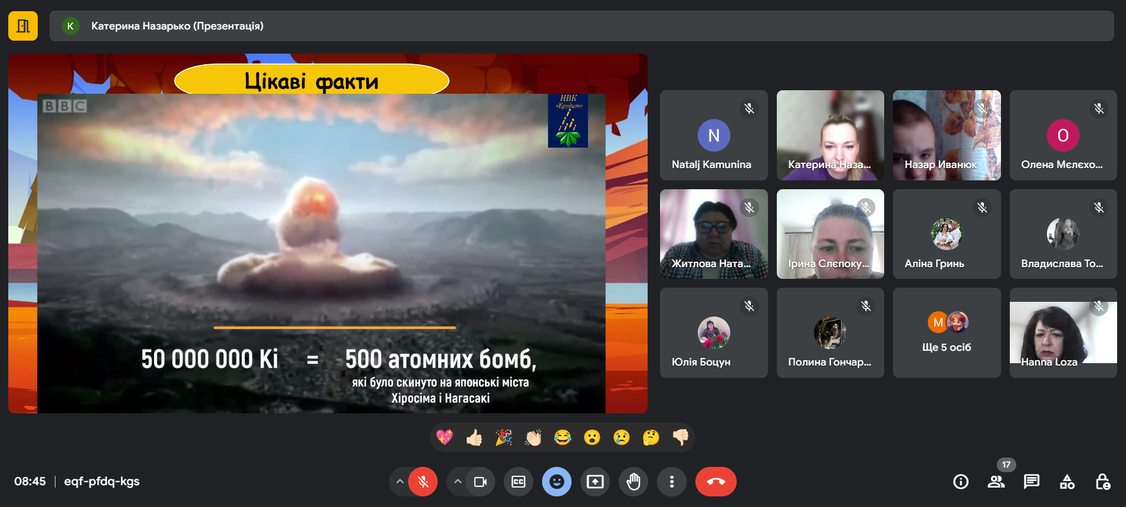Leave the call
The image size is (1126, 507).
pos(715,482)
